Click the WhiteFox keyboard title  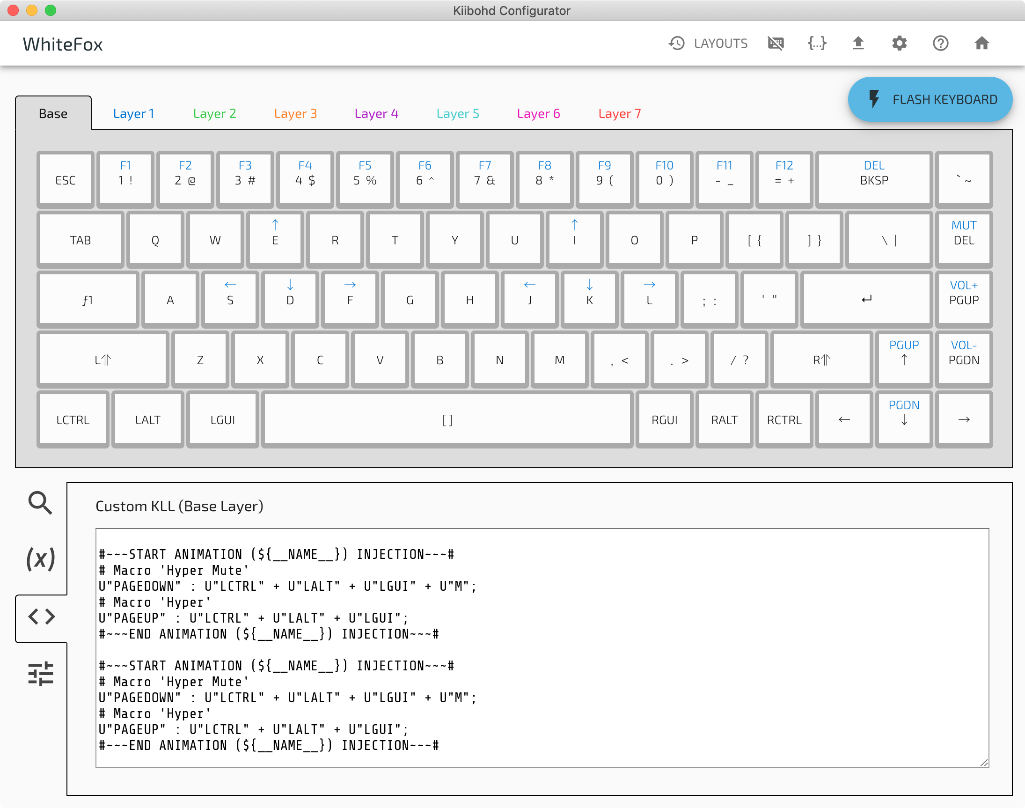[62, 44]
